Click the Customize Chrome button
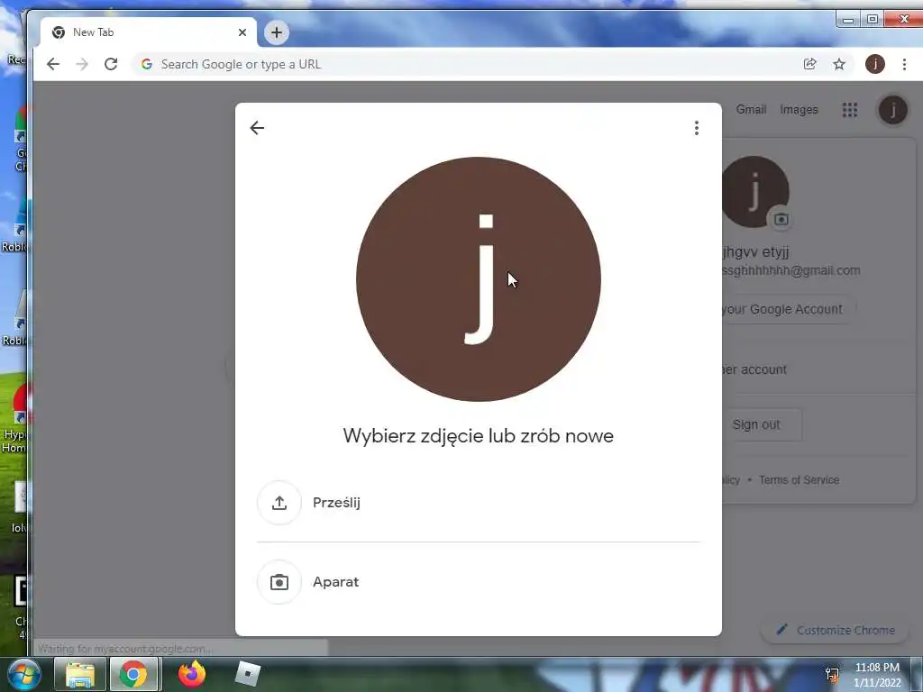Screen dimensions: 923x692 coord(836,630)
